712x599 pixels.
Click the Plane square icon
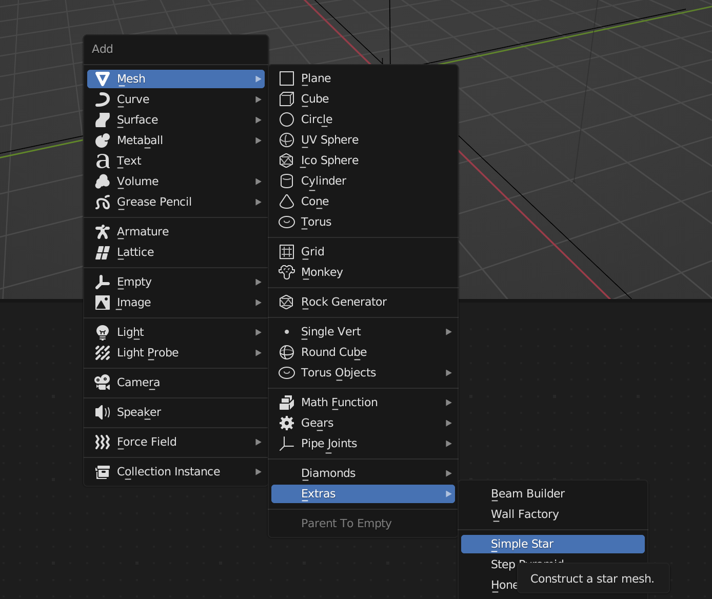click(287, 78)
